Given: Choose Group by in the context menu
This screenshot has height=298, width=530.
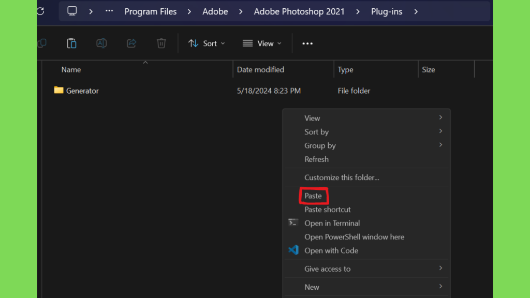Looking at the screenshot, I should (366, 145).
